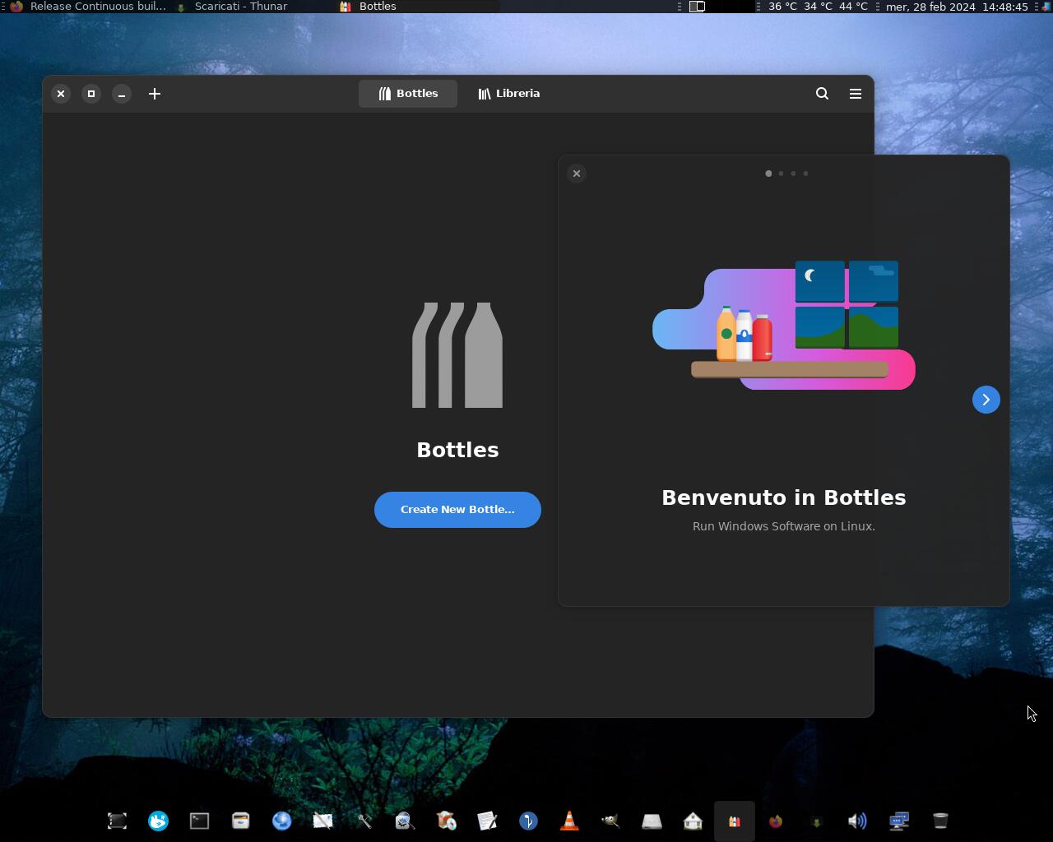This screenshot has width=1053, height=842.
Task: Click the green download arrow dock icon
Action: point(816,821)
